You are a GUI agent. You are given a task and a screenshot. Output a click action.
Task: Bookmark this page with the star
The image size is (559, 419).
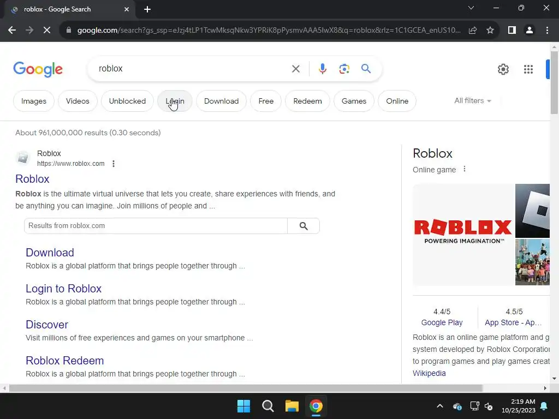pos(490,31)
